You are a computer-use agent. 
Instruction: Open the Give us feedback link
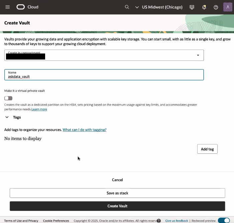tap(177, 221)
